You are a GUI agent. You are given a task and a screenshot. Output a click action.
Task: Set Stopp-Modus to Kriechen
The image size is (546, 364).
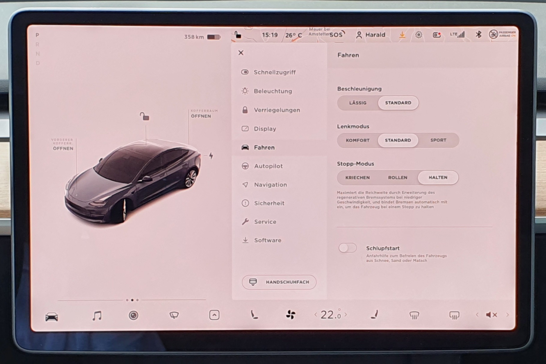[x=357, y=178]
